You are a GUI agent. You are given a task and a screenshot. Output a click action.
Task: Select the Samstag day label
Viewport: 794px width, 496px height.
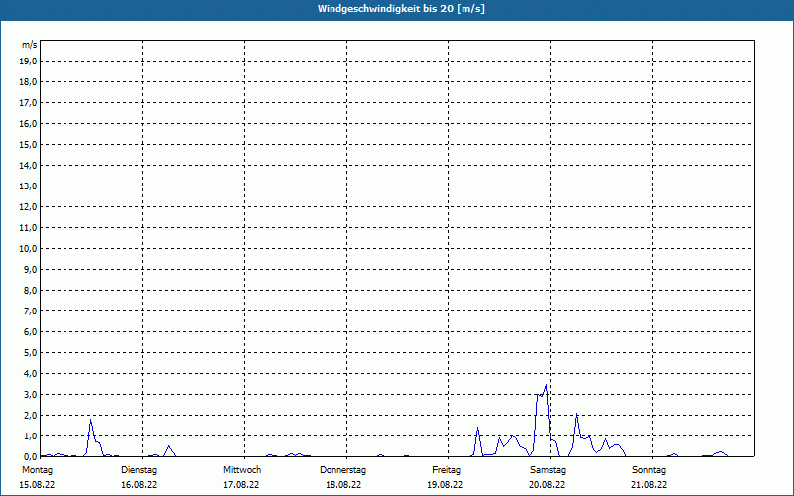547,469
